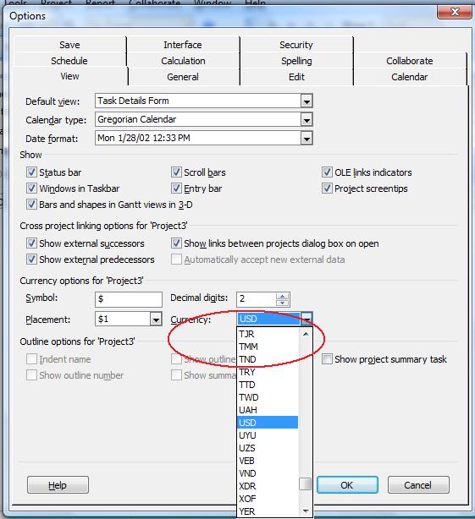Click the Cancel button

[418, 485]
